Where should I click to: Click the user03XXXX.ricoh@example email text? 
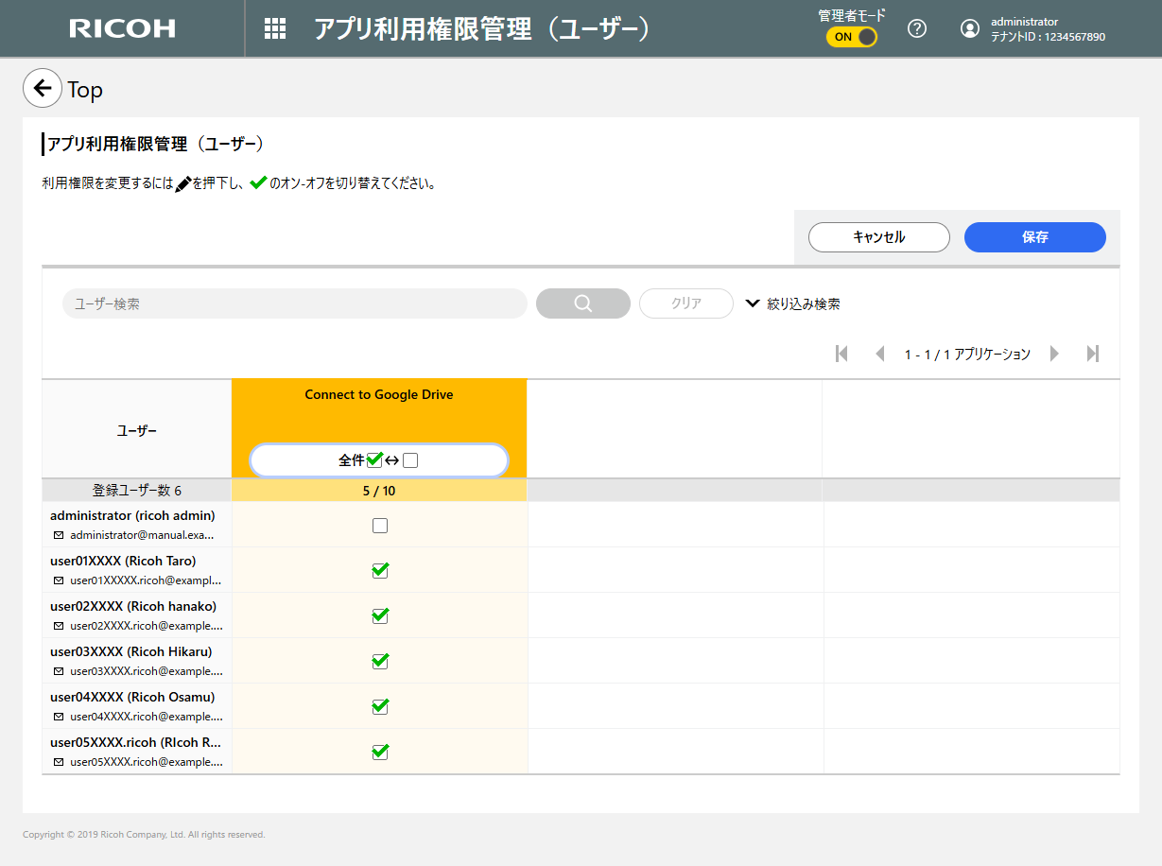(x=147, y=671)
